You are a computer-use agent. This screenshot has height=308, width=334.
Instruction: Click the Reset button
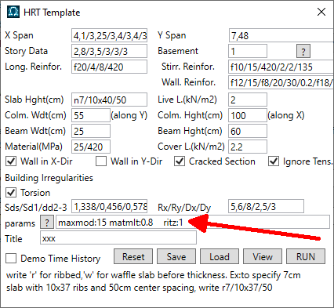click(133, 256)
